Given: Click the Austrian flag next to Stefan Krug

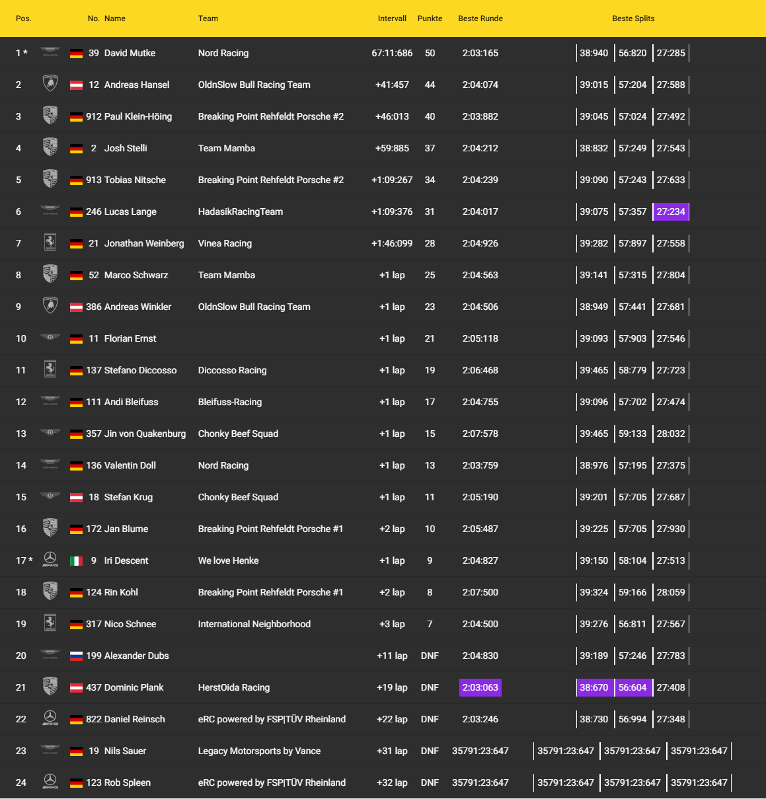Looking at the screenshot, I should [77, 497].
